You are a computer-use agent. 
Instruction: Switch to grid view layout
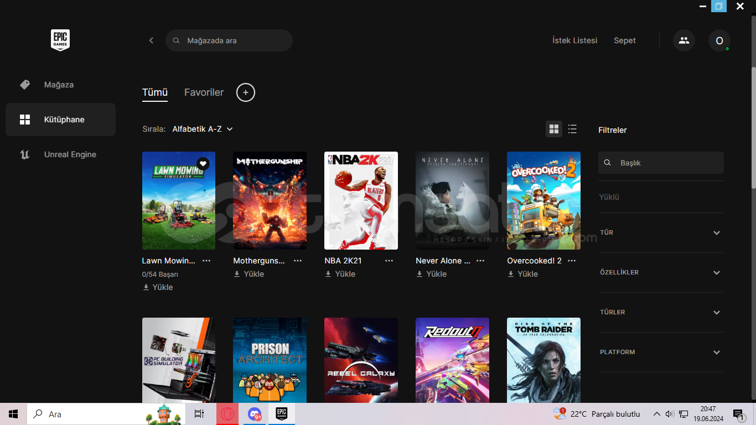[x=553, y=129]
